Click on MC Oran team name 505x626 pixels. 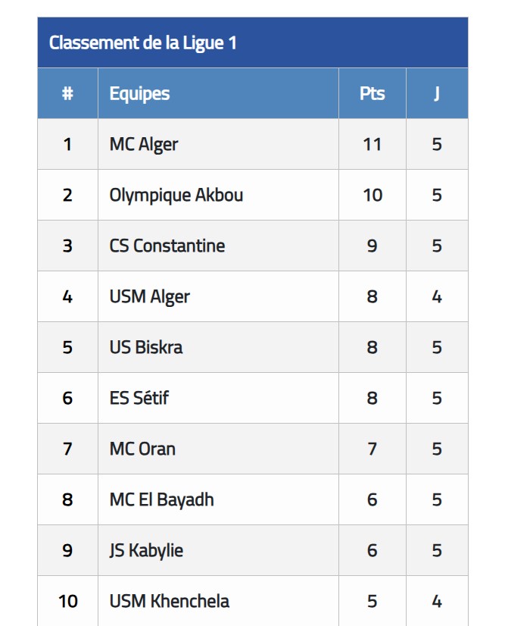[142, 449]
